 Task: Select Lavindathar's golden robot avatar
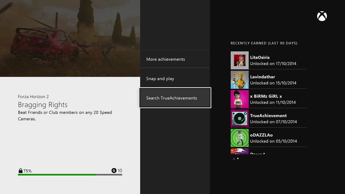(x=240, y=80)
